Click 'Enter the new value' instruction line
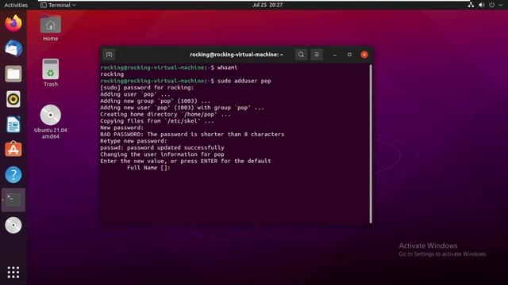Screen dimensions: 508x285 click(186, 161)
